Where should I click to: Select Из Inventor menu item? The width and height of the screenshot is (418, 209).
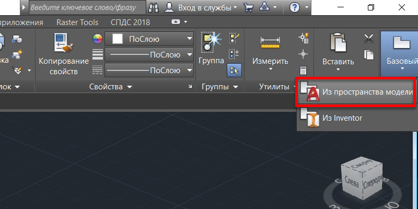[357, 118]
